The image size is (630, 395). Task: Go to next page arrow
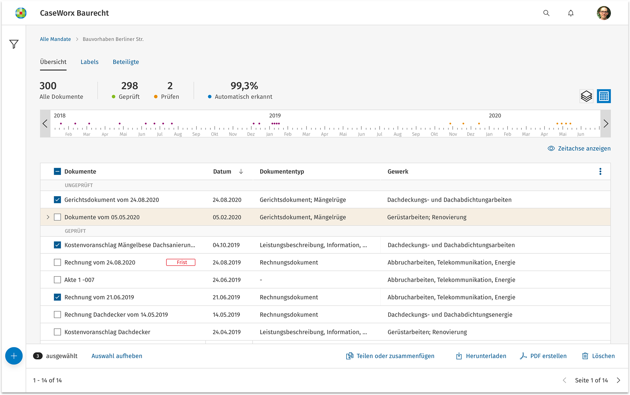(619, 380)
